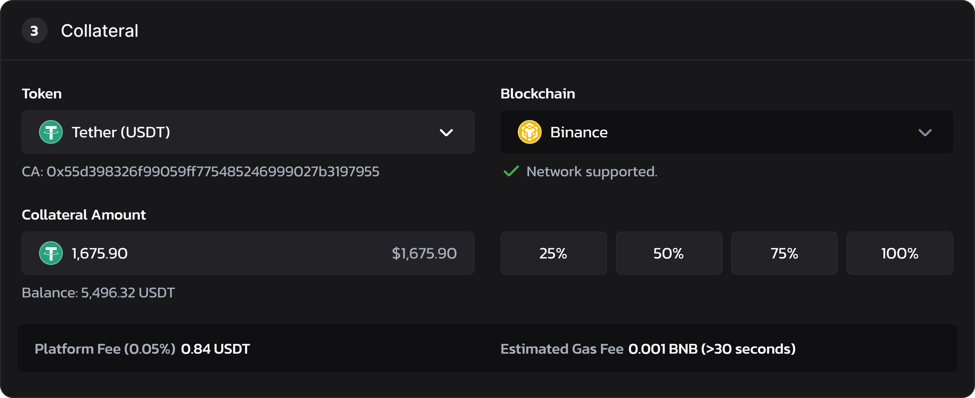Click the Collateral section heading
Image resolution: width=975 pixels, height=398 pixels.
click(x=100, y=31)
